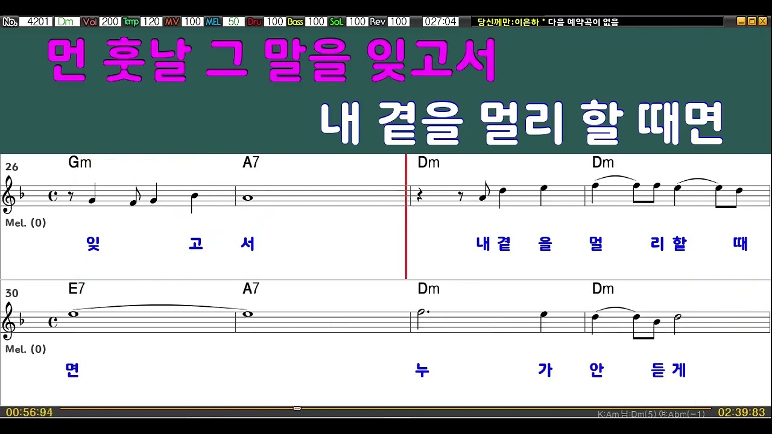Maximize the karaoke player window
The height and width of the screenshot is (434, 772).
coord(752,21)
